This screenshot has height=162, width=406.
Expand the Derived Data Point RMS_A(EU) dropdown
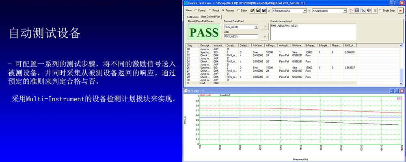(256, 27)
